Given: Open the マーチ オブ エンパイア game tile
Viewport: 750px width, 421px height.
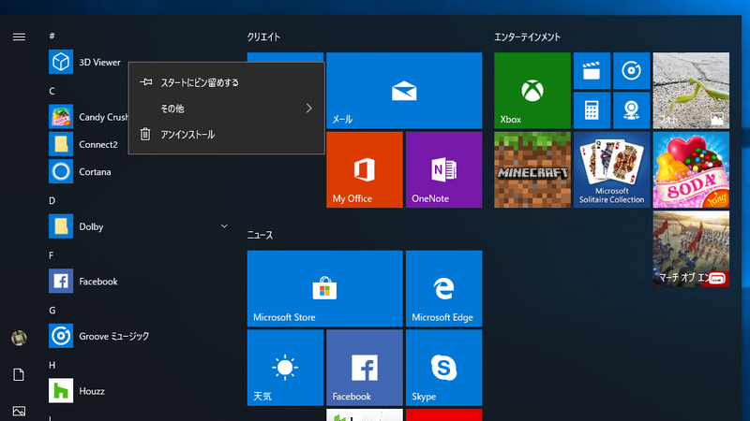Looking at the screenshot, I should (x=691, y=249).
